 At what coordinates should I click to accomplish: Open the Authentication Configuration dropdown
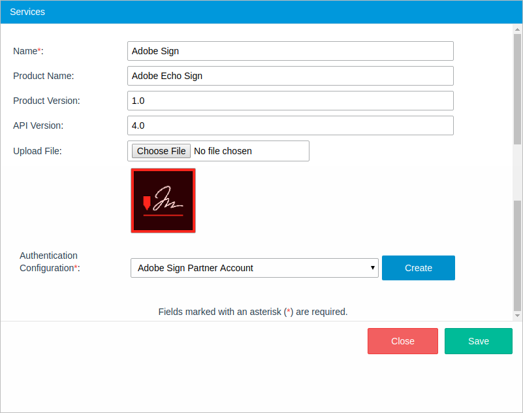(254, 268)
